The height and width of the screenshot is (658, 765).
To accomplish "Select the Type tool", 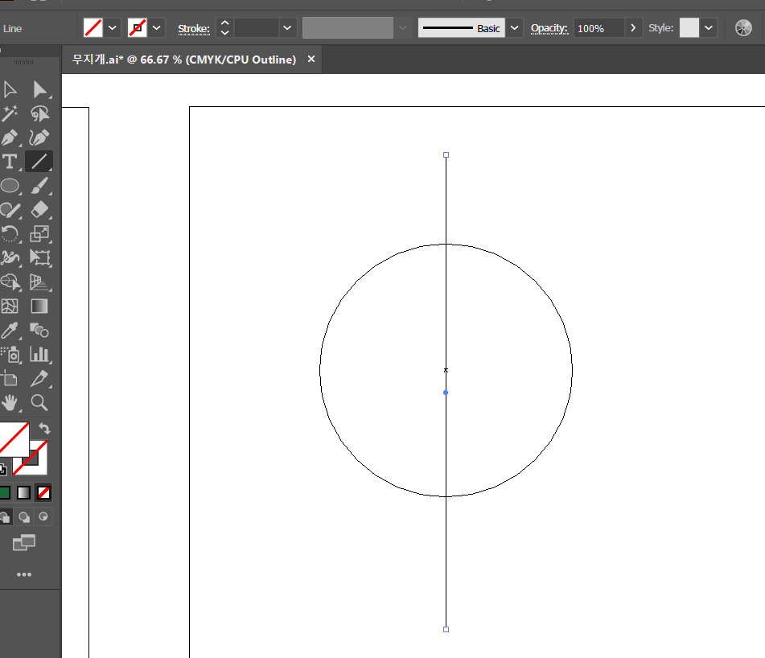I will (10, 162).
